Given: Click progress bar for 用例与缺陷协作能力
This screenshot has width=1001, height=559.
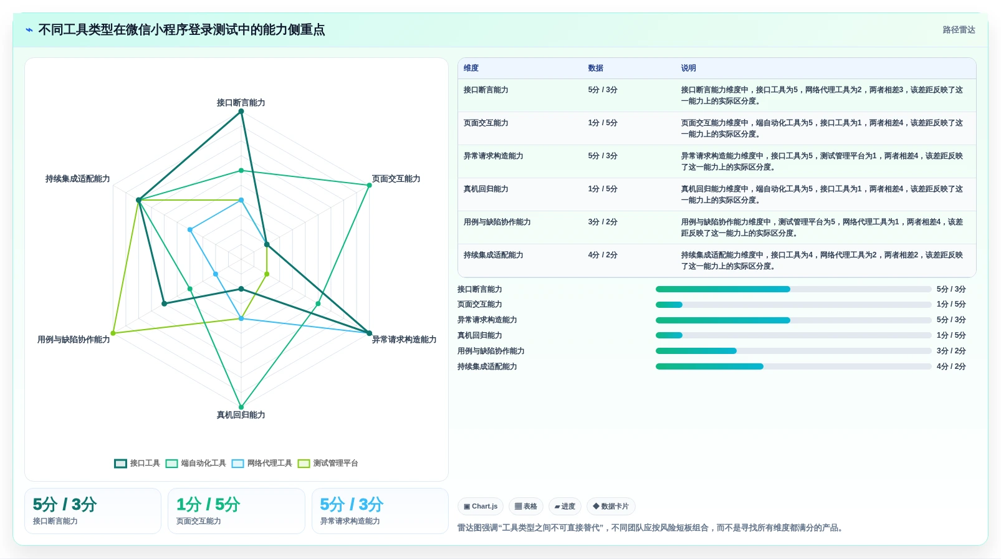Looking at the screenshot, I should coord(793,351).
